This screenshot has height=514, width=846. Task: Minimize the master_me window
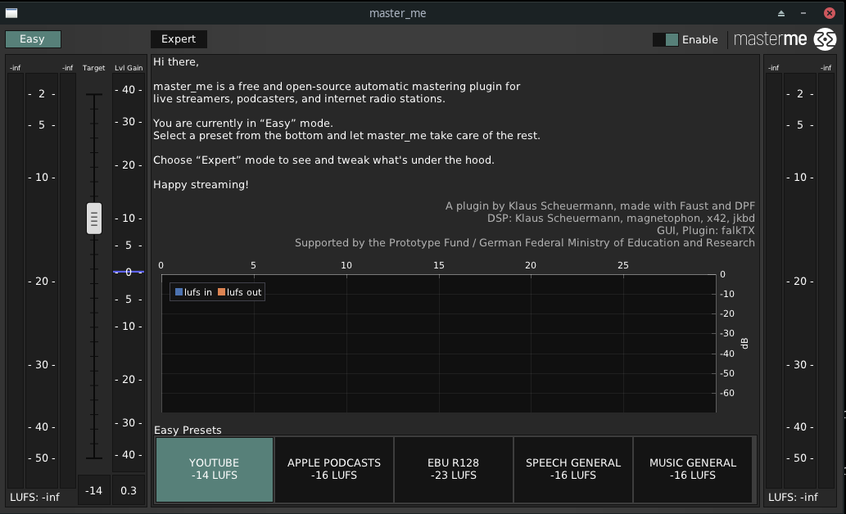click(803, 13)
